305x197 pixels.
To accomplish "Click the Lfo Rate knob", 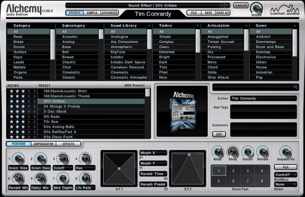I will point(85,178).
